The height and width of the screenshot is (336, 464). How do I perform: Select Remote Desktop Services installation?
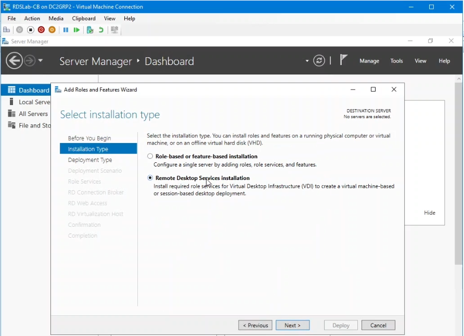[150, 178]
